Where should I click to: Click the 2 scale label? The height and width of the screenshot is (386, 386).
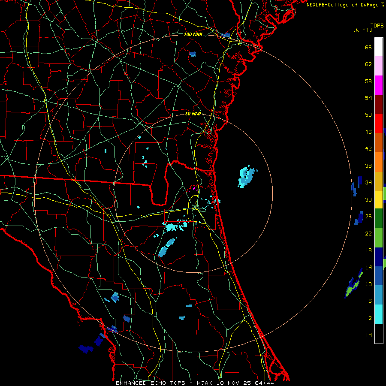370,318
